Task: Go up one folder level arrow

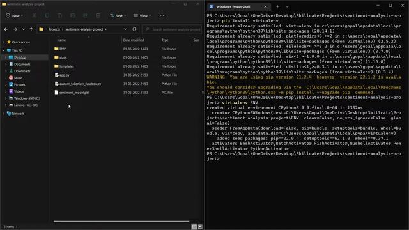Action: coord(31,29)
